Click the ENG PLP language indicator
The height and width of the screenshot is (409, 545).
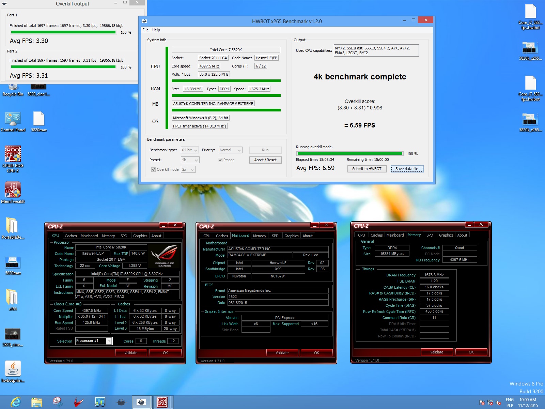tap(510, 403)
